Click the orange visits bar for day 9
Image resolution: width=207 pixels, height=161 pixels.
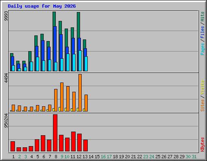pyautogui.click(x=62, y=97)
